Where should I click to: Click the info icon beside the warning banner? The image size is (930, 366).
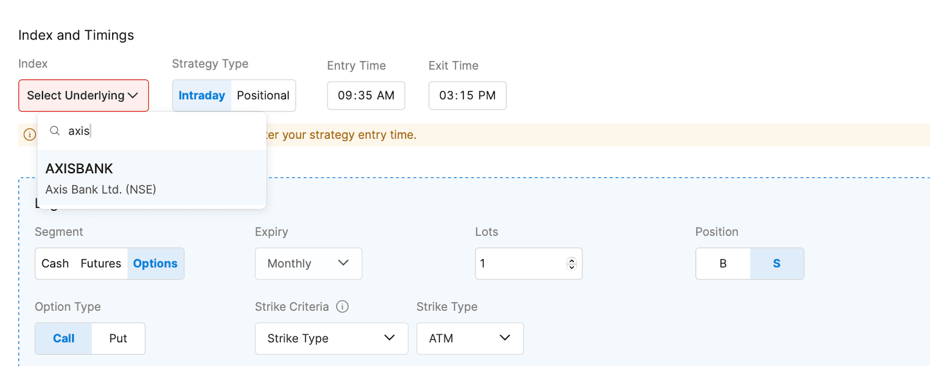(30, 135)
